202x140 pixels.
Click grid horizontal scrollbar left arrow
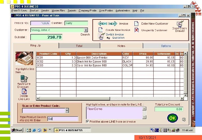[x=38, y=99]
